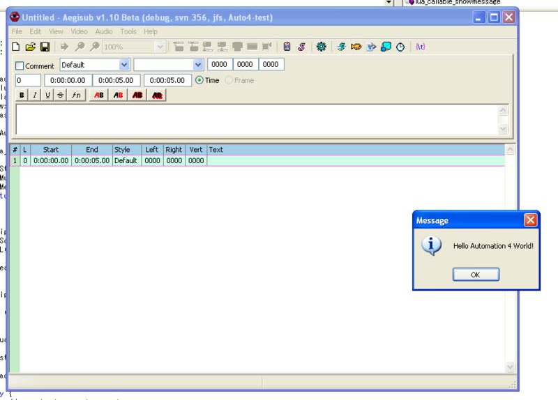
Task: Open the empty actor dropdown
Action: pos(198,65)
